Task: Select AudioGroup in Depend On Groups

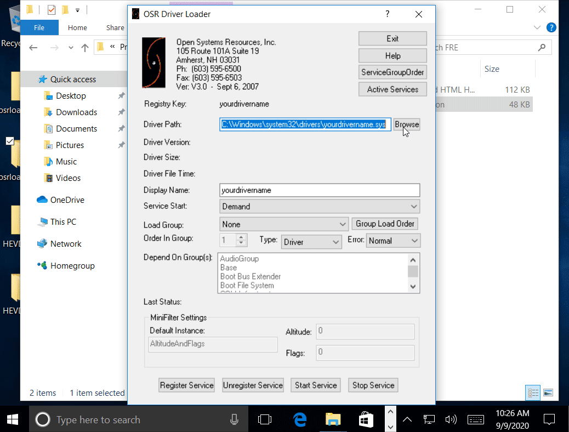Action: [240, 259]
